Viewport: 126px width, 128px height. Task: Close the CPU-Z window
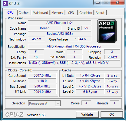point(117,2)
